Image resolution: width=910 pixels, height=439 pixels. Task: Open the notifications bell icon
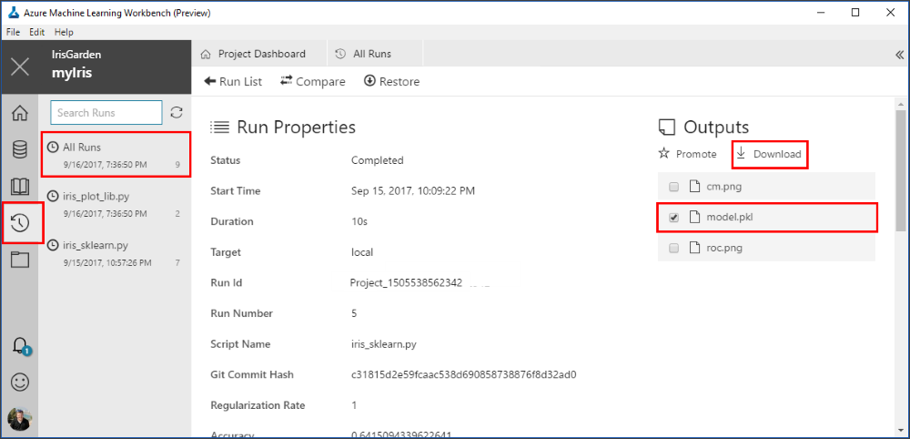pyautogui.click(x=20, y=346)
